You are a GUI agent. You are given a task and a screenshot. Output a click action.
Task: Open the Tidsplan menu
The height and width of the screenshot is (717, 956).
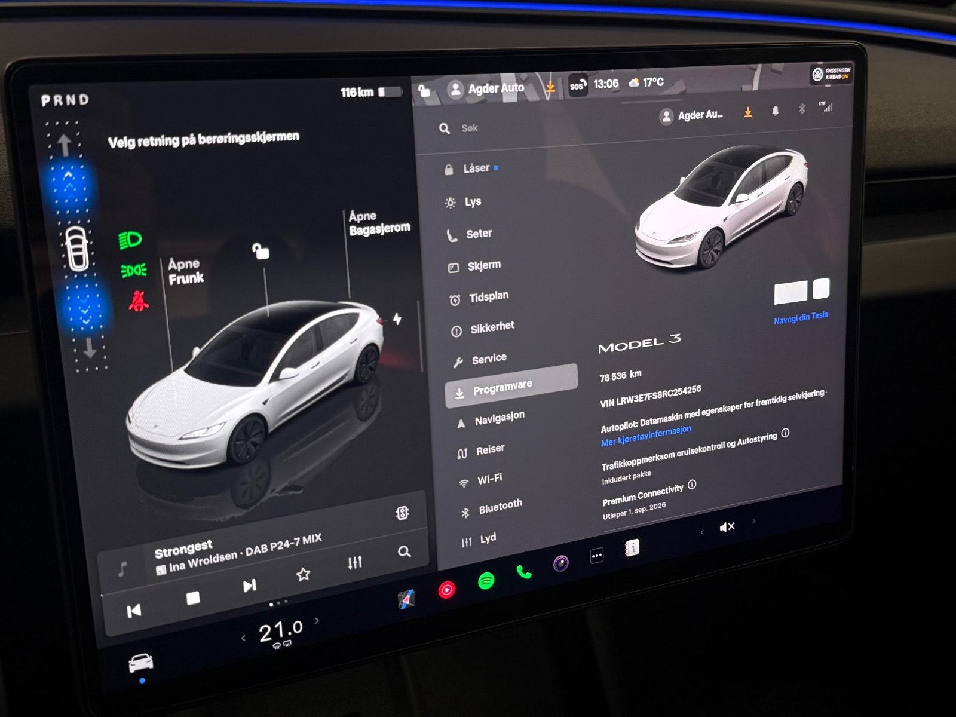479,298
